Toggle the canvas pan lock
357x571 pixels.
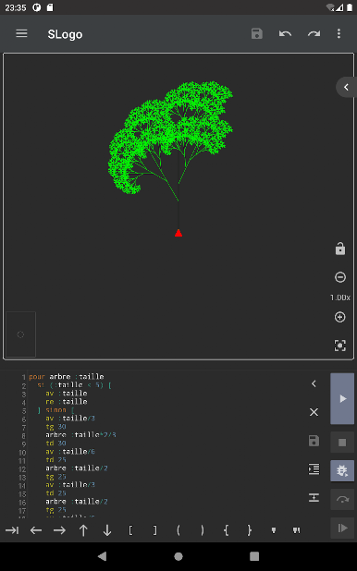pyautogui.click(x=340, y=249)
